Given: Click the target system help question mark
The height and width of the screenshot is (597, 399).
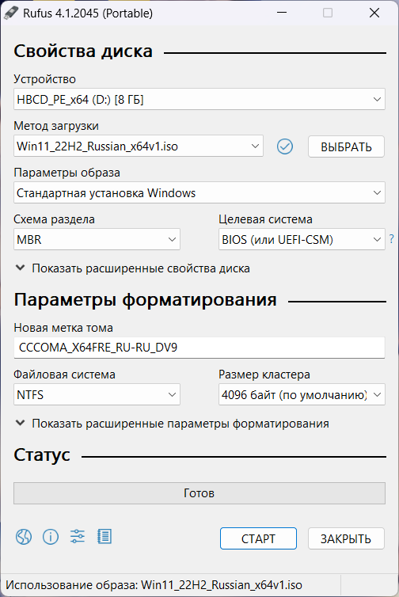Looking at the screenshot, I should coord(392,239).
